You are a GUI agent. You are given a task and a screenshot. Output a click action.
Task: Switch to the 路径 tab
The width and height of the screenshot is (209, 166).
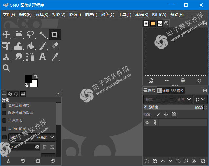178,91
